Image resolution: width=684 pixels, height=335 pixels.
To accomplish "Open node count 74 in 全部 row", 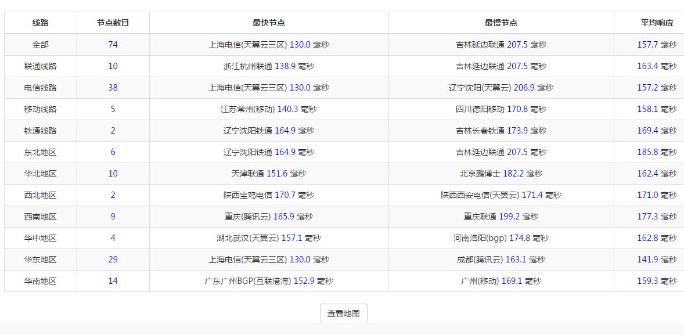I will click(x=113, y=45).
